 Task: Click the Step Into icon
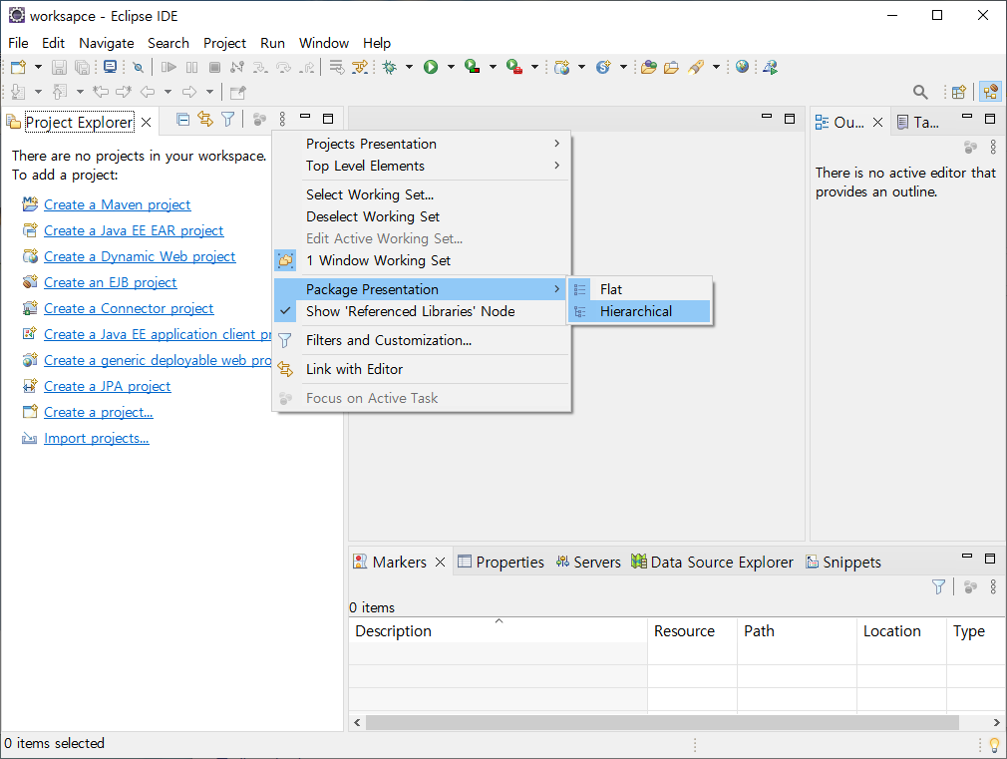[x=260, y=67]
